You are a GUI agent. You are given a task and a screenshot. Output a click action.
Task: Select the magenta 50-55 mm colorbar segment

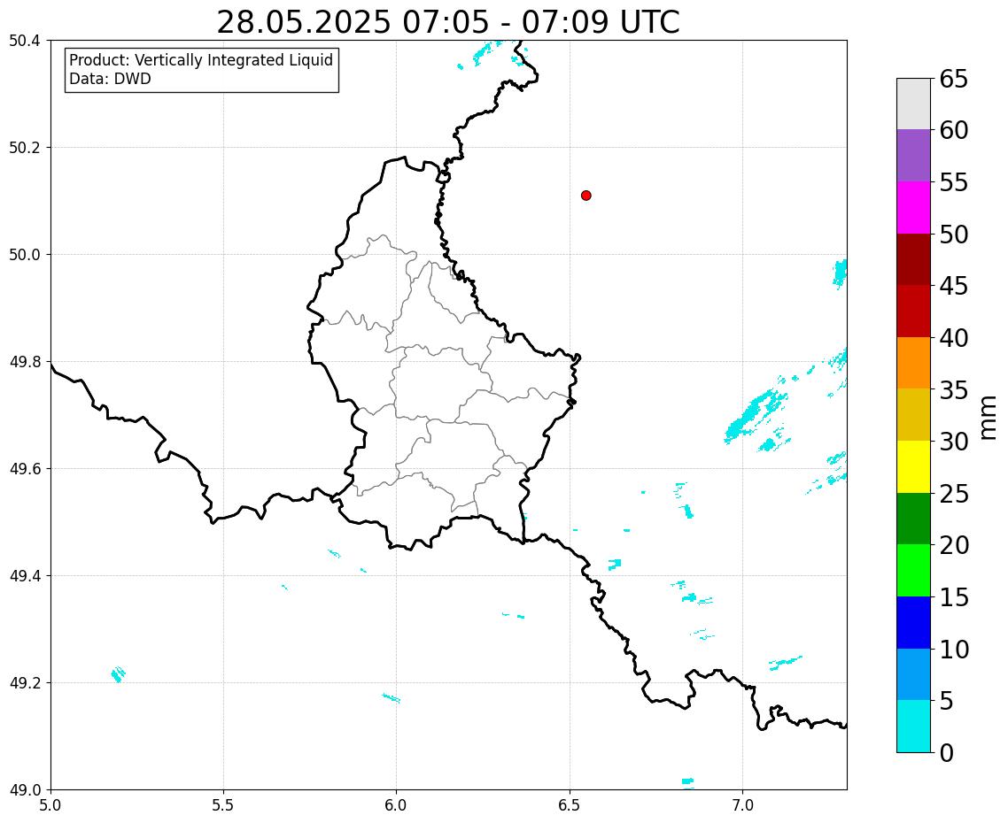point(913,207)
